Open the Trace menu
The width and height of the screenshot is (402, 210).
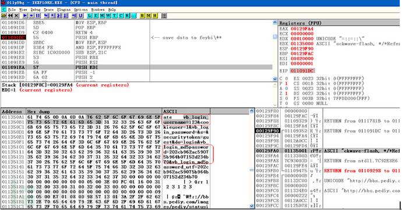coord(49,9)
